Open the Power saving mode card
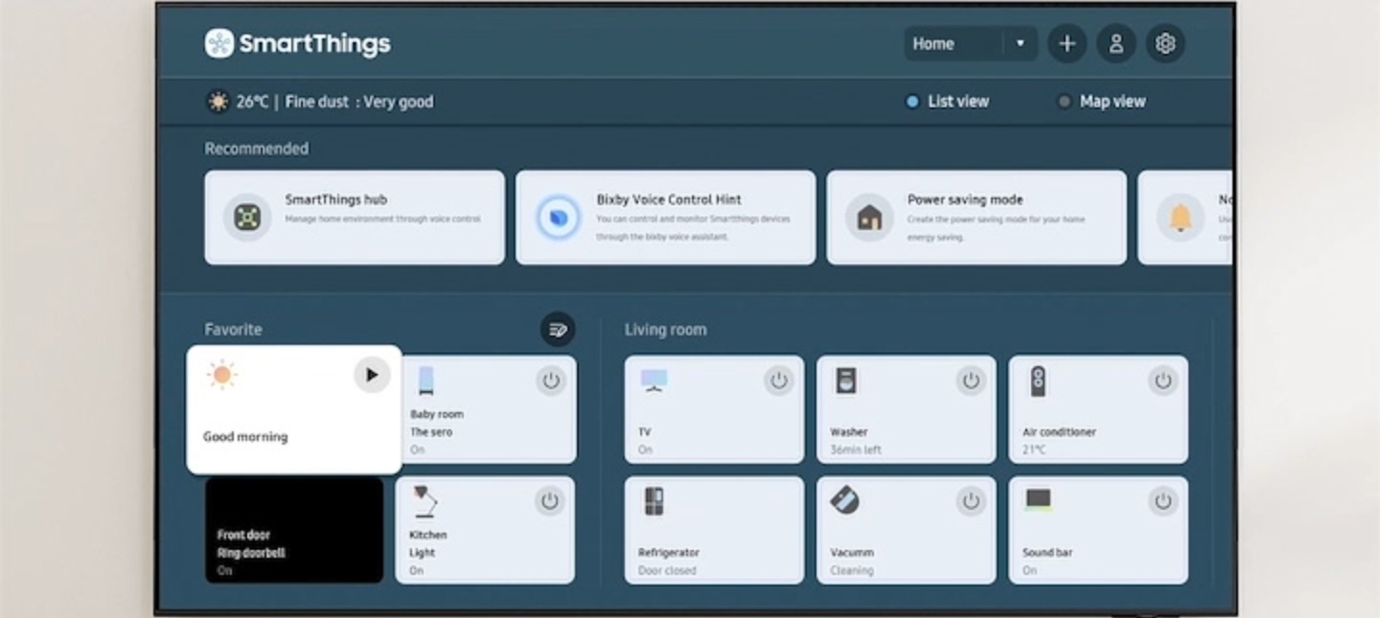The height and width of the screenshot is (618, 1380). click(x=977, y=217)
